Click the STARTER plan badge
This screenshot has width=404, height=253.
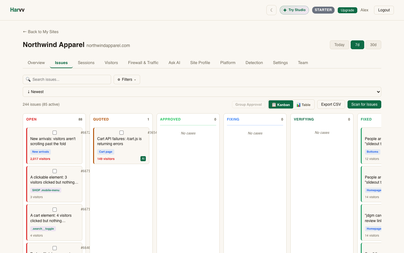[323, 10]
